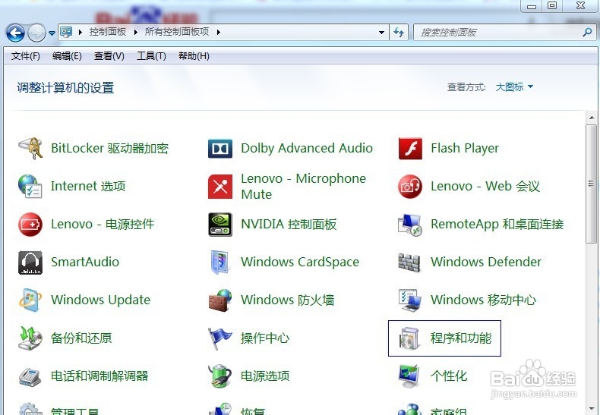Open the SmartAudio text link
This screenshot has height=415, width=600.
click(85, 263)
